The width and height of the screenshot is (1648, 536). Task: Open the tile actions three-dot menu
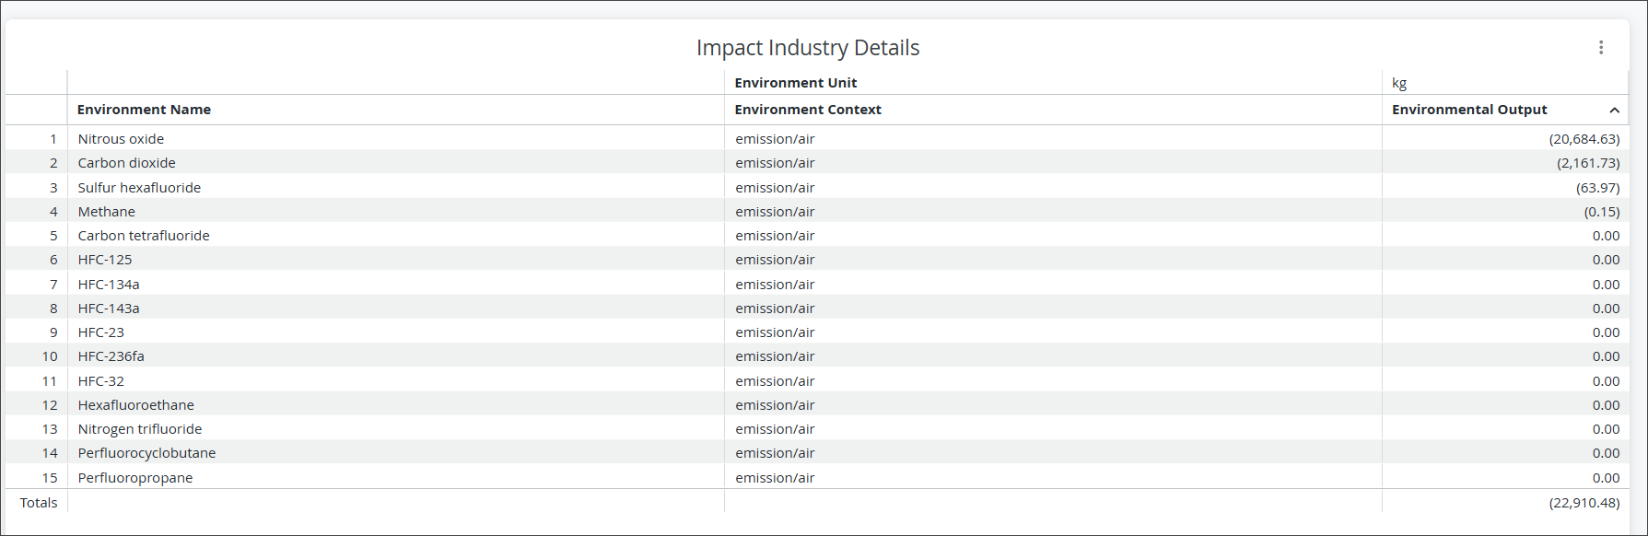coord(1601,48)
